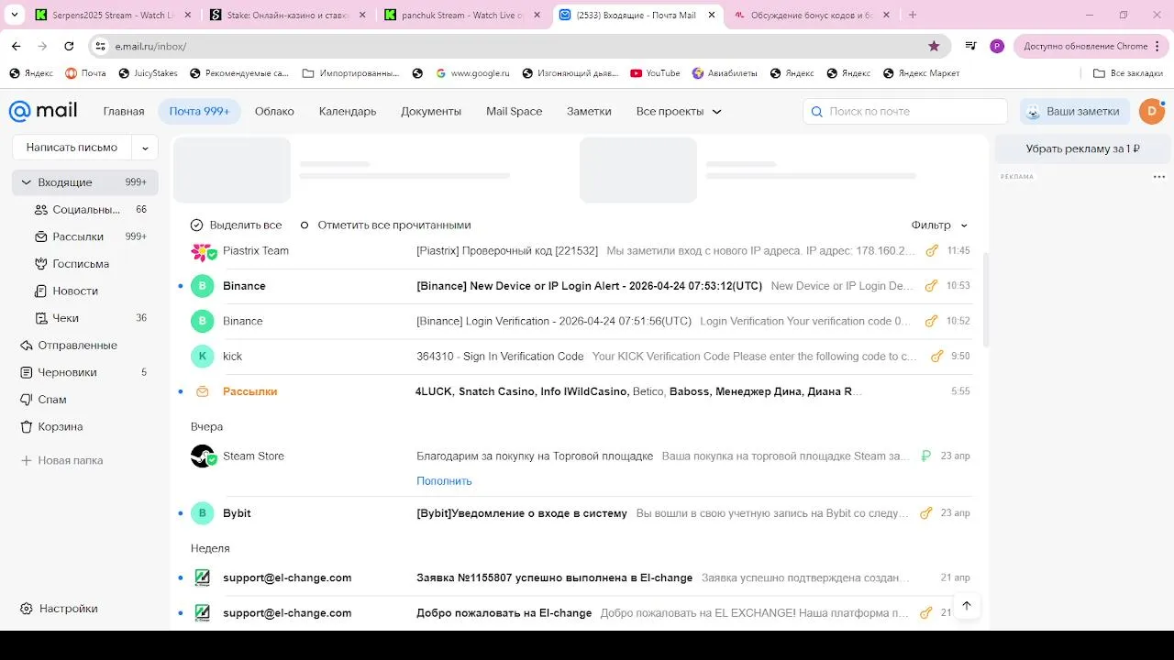
Task: Click the inbox list vertical scrollbar
Action: [x=986, y=299]
